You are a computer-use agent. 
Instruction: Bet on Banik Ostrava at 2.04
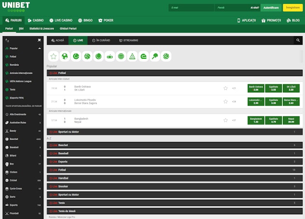(256, 88)
